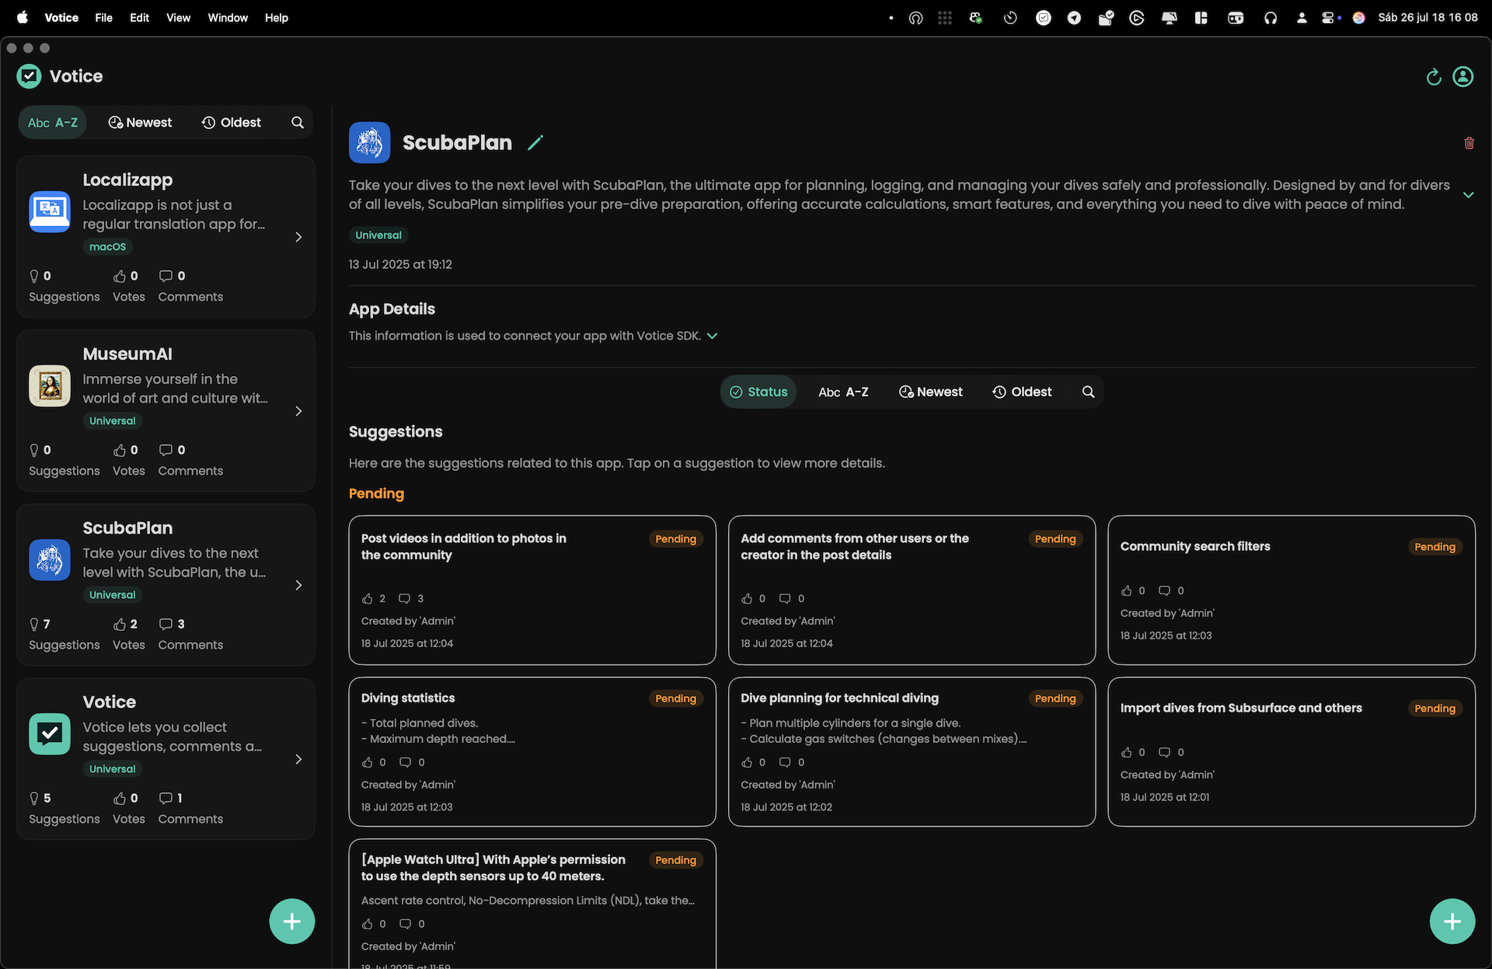This screenshot has height=969, width=1492.
Task: Sort suggestions by Newest
Action: pos(930,392)
